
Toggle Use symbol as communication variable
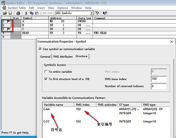point(40,49)
